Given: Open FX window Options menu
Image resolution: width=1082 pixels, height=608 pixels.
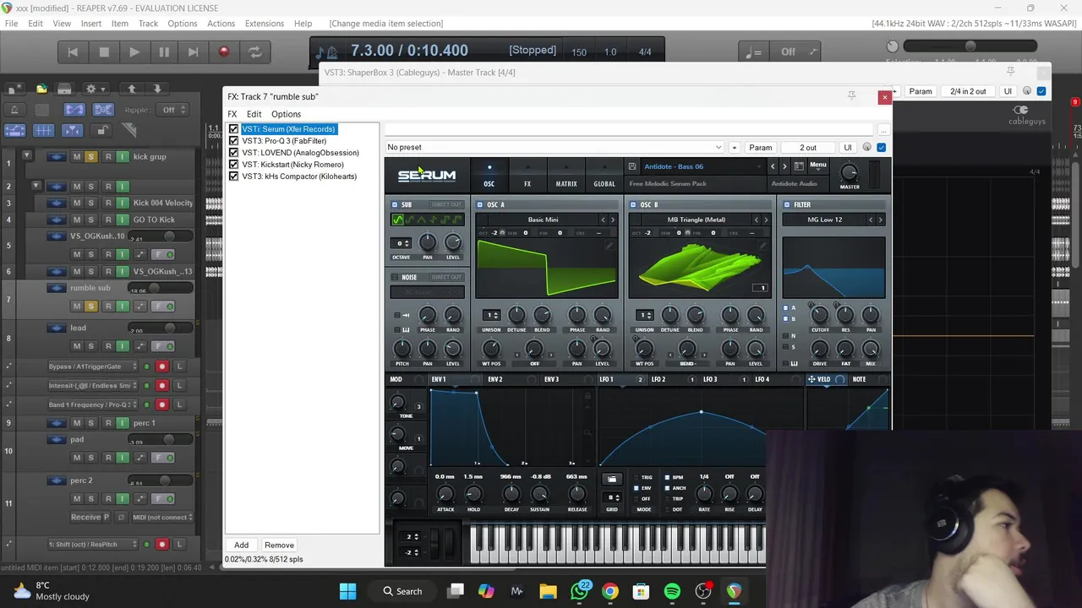Looking at the screenshot, I should click(x=286, y=114).
